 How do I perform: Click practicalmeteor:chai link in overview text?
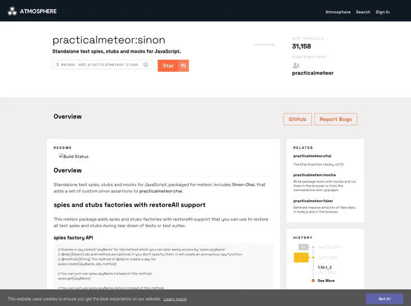click(161, 191)
